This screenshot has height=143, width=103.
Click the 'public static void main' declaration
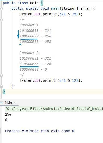pyautogui.click(x=53, y=8)
